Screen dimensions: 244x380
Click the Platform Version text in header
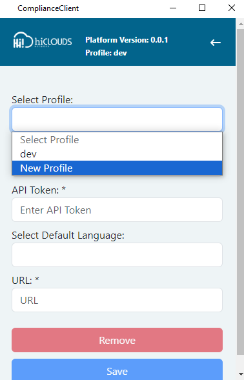(x=127, y=40)
